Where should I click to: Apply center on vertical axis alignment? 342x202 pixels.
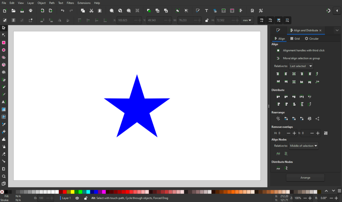click(294, 73)
